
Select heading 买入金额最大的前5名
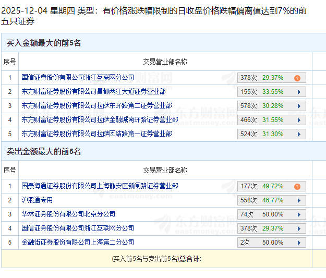pos(44,43)
